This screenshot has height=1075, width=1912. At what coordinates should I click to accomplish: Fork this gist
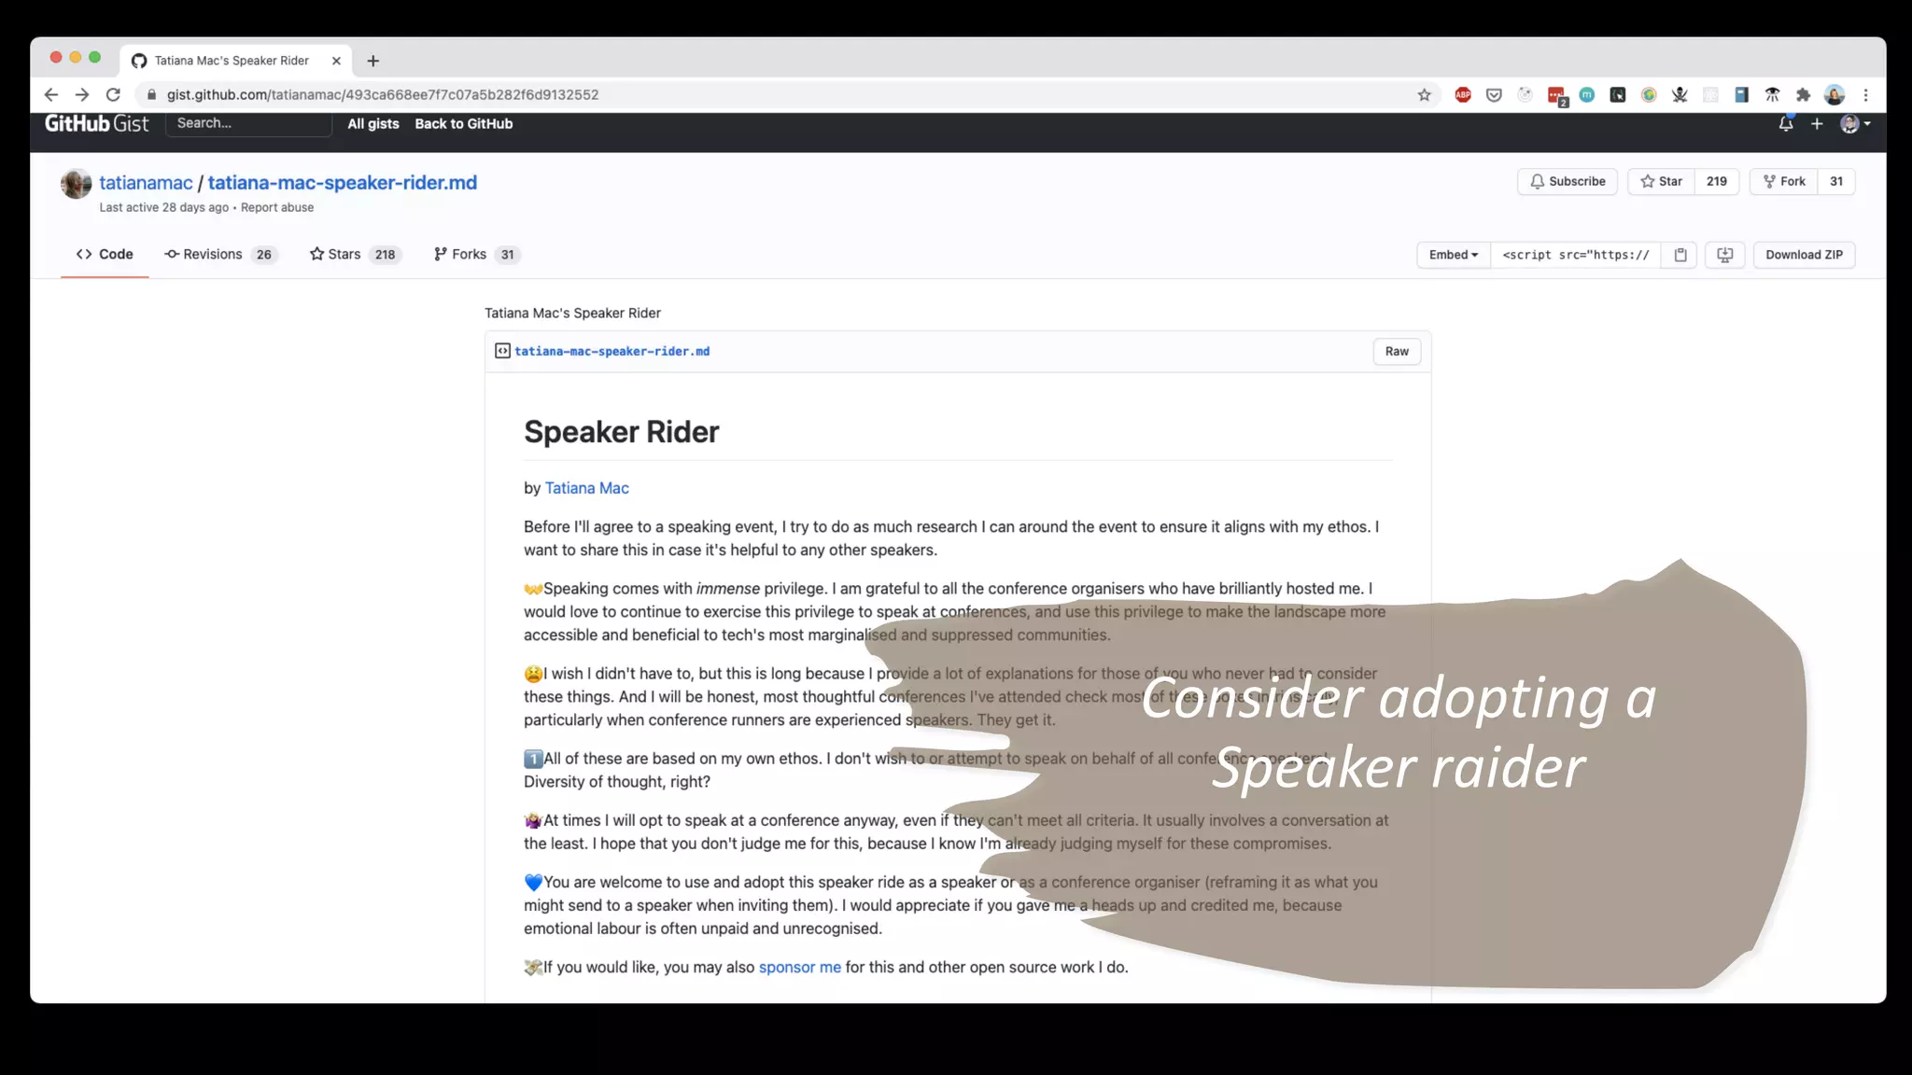pos(1783,181)
